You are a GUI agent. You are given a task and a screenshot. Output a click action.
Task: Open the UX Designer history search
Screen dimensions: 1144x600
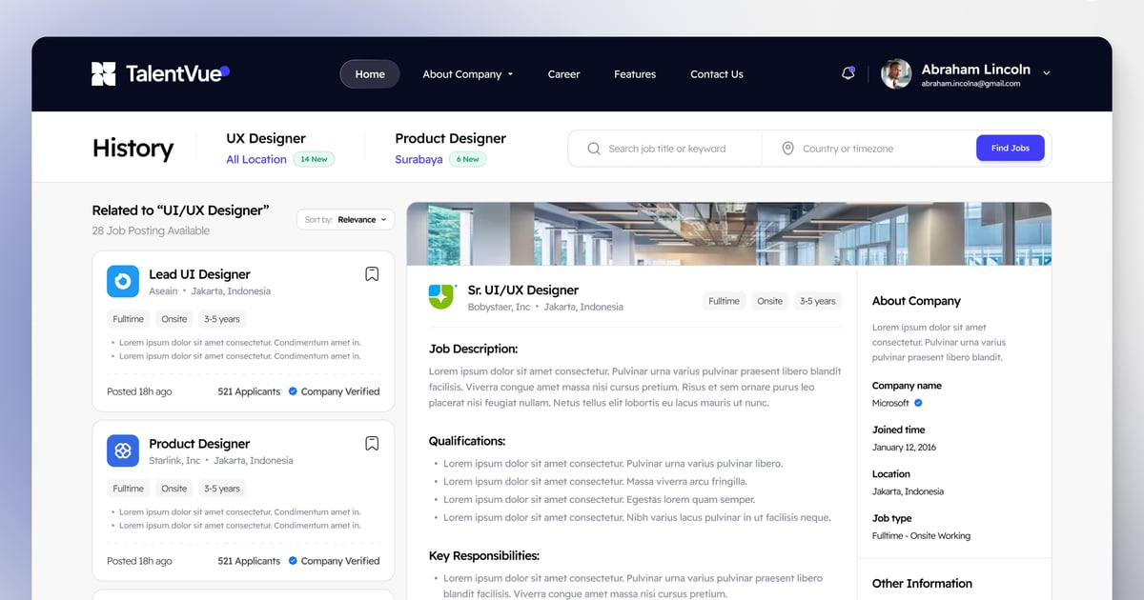pyautogui.click(x=266, y=138)
